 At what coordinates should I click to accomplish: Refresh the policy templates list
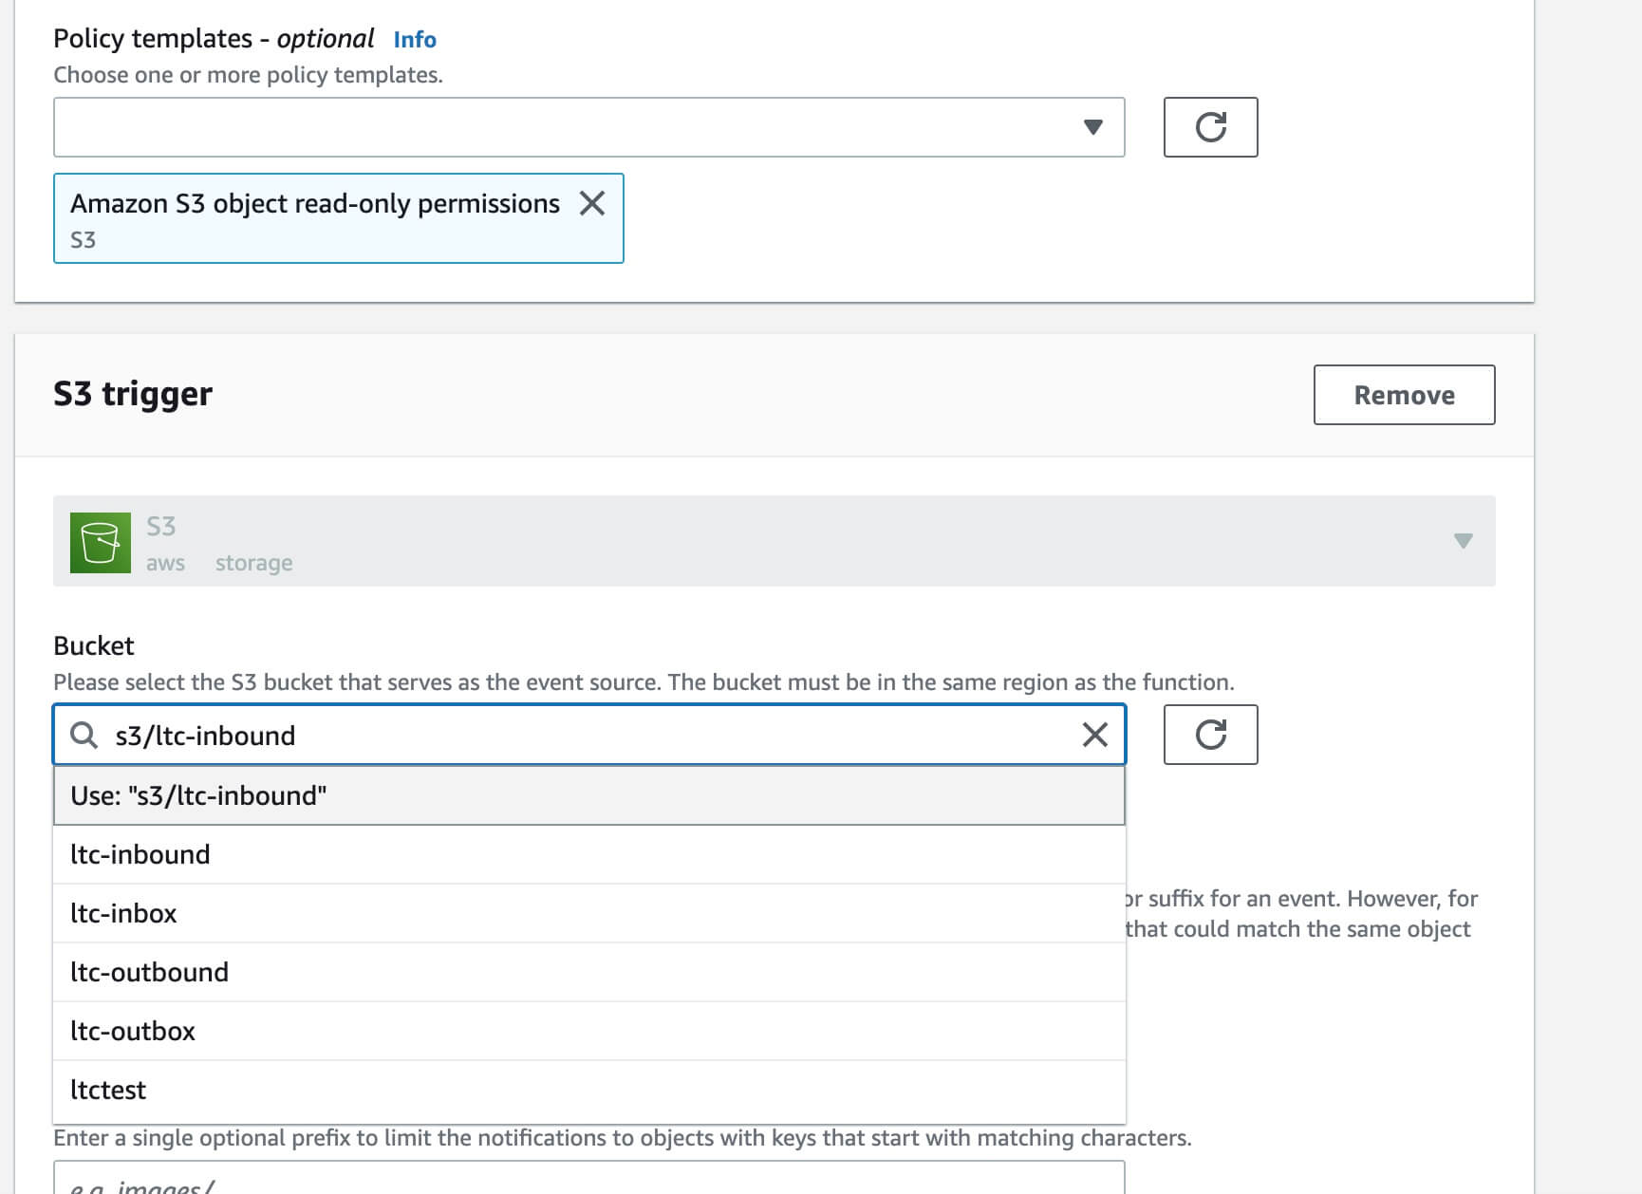tap(1210, 127)
